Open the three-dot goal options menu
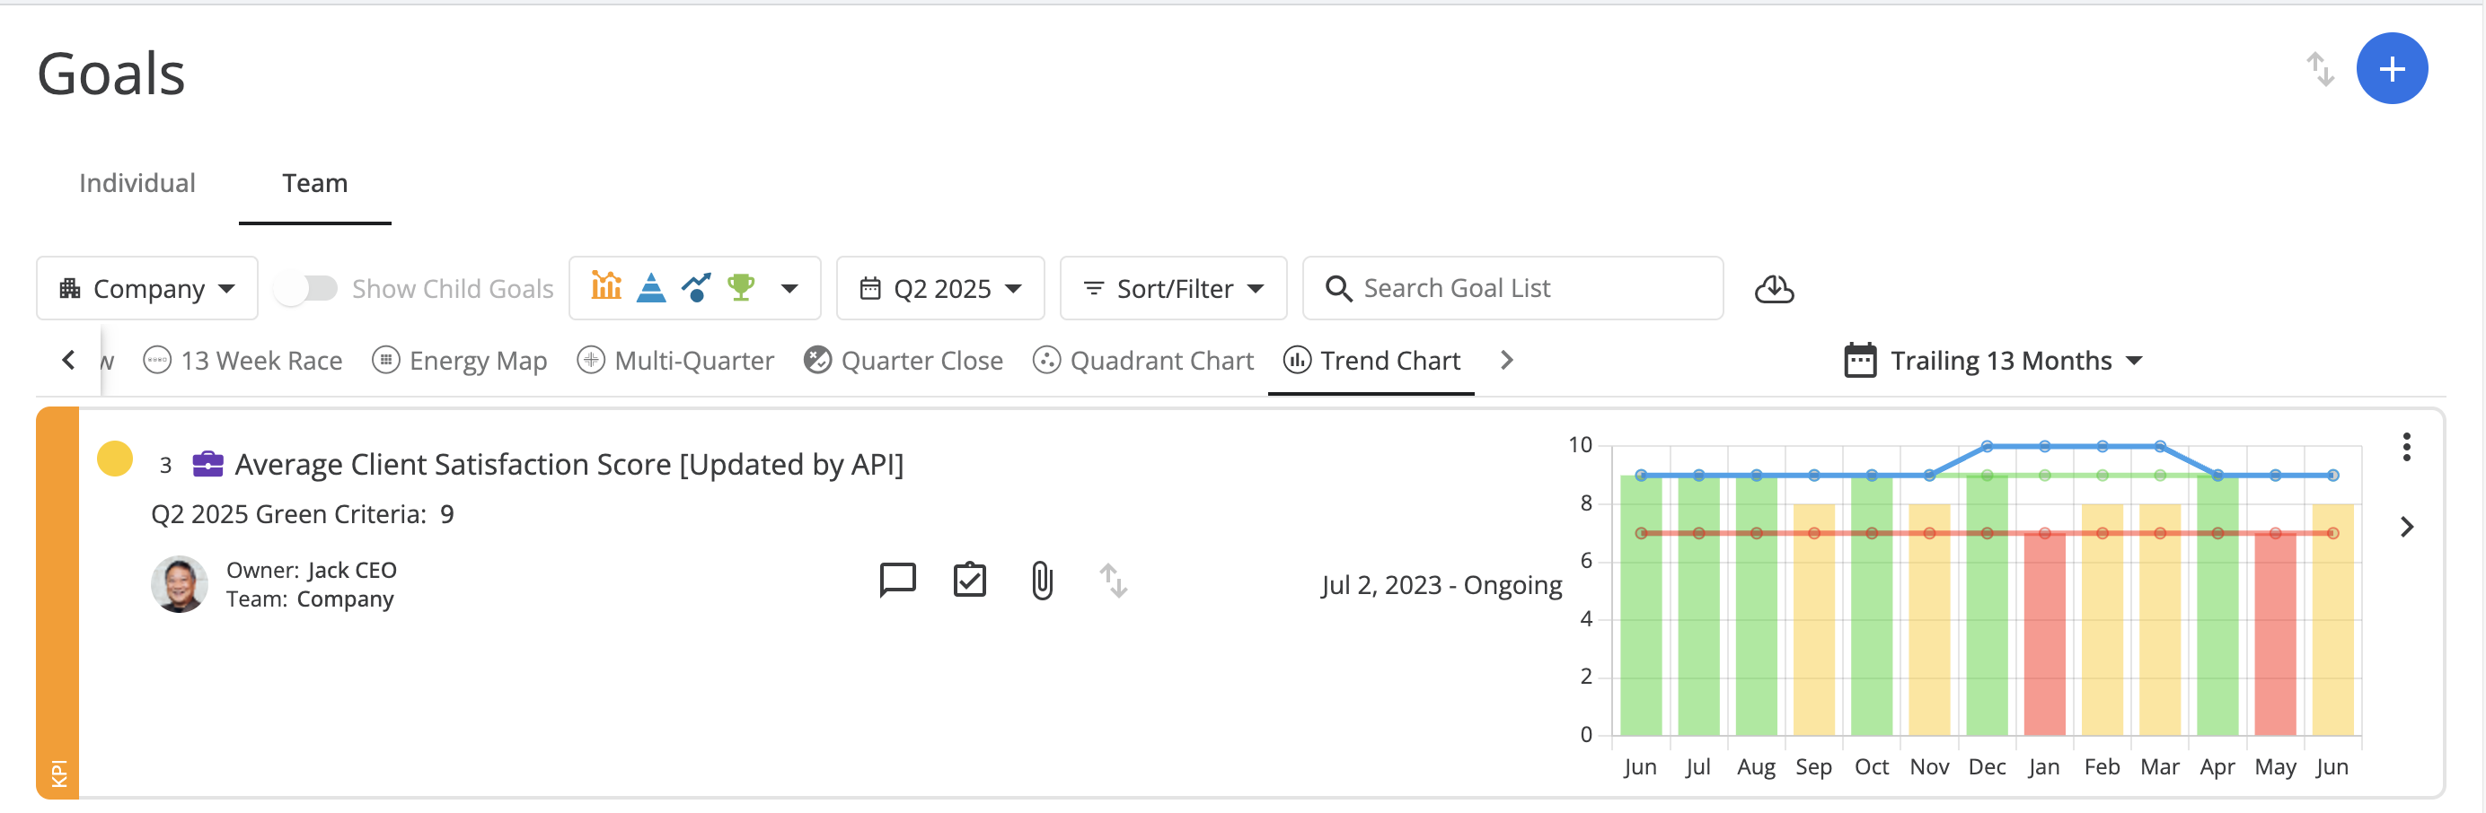 point(2406,447)
